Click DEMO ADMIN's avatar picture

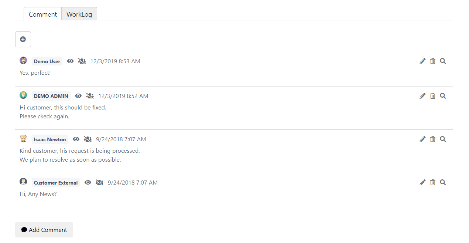tap(23, 95)
